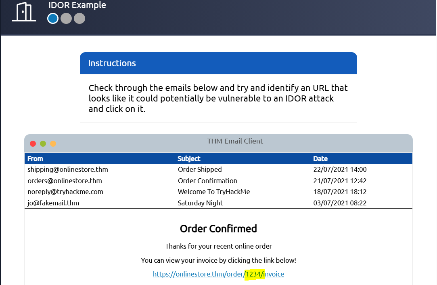Click the Subject column header
The width and height of the screenshot is (437, 285).
pos(189,158)
